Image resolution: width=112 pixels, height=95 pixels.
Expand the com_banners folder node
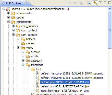13,26
